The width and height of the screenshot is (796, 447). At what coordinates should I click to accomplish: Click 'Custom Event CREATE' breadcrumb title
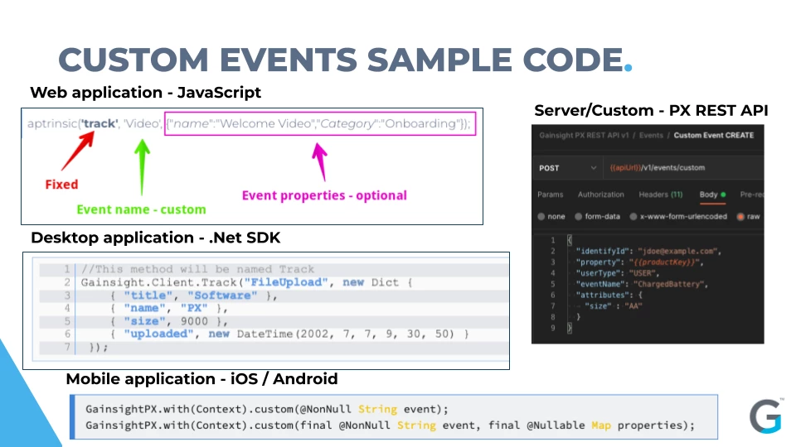click(714, 135)
